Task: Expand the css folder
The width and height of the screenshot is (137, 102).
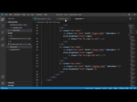Action: pyautogui.click(x=11, y=36)
